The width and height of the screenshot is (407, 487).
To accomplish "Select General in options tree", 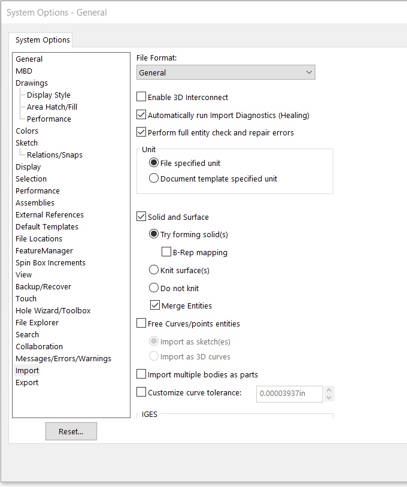I will pyautogui.click(x=29, y=59).
